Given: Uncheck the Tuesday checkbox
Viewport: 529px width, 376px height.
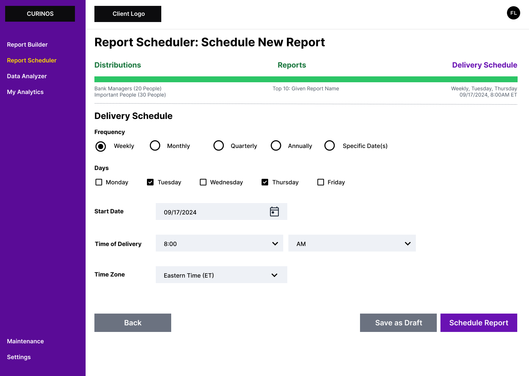Looking at the screenshot, I should [x=150, y=182].
